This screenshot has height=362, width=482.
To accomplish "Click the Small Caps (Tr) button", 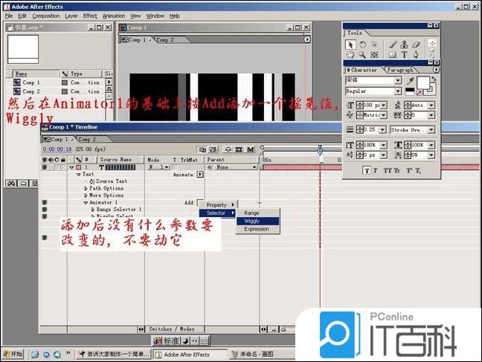I will click(x=396, y=171).
